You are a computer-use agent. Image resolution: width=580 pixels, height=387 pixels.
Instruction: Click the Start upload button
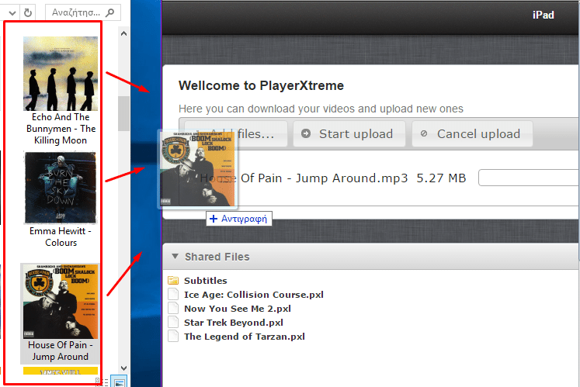(349, 134)
